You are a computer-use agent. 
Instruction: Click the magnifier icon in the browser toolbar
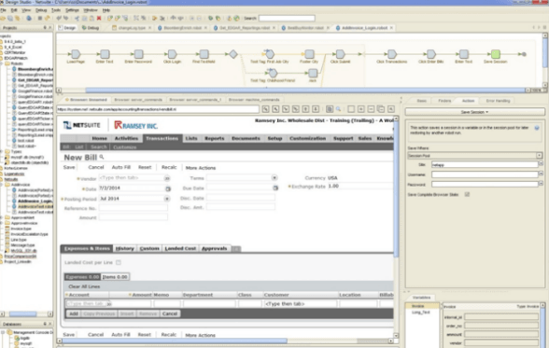338,109
